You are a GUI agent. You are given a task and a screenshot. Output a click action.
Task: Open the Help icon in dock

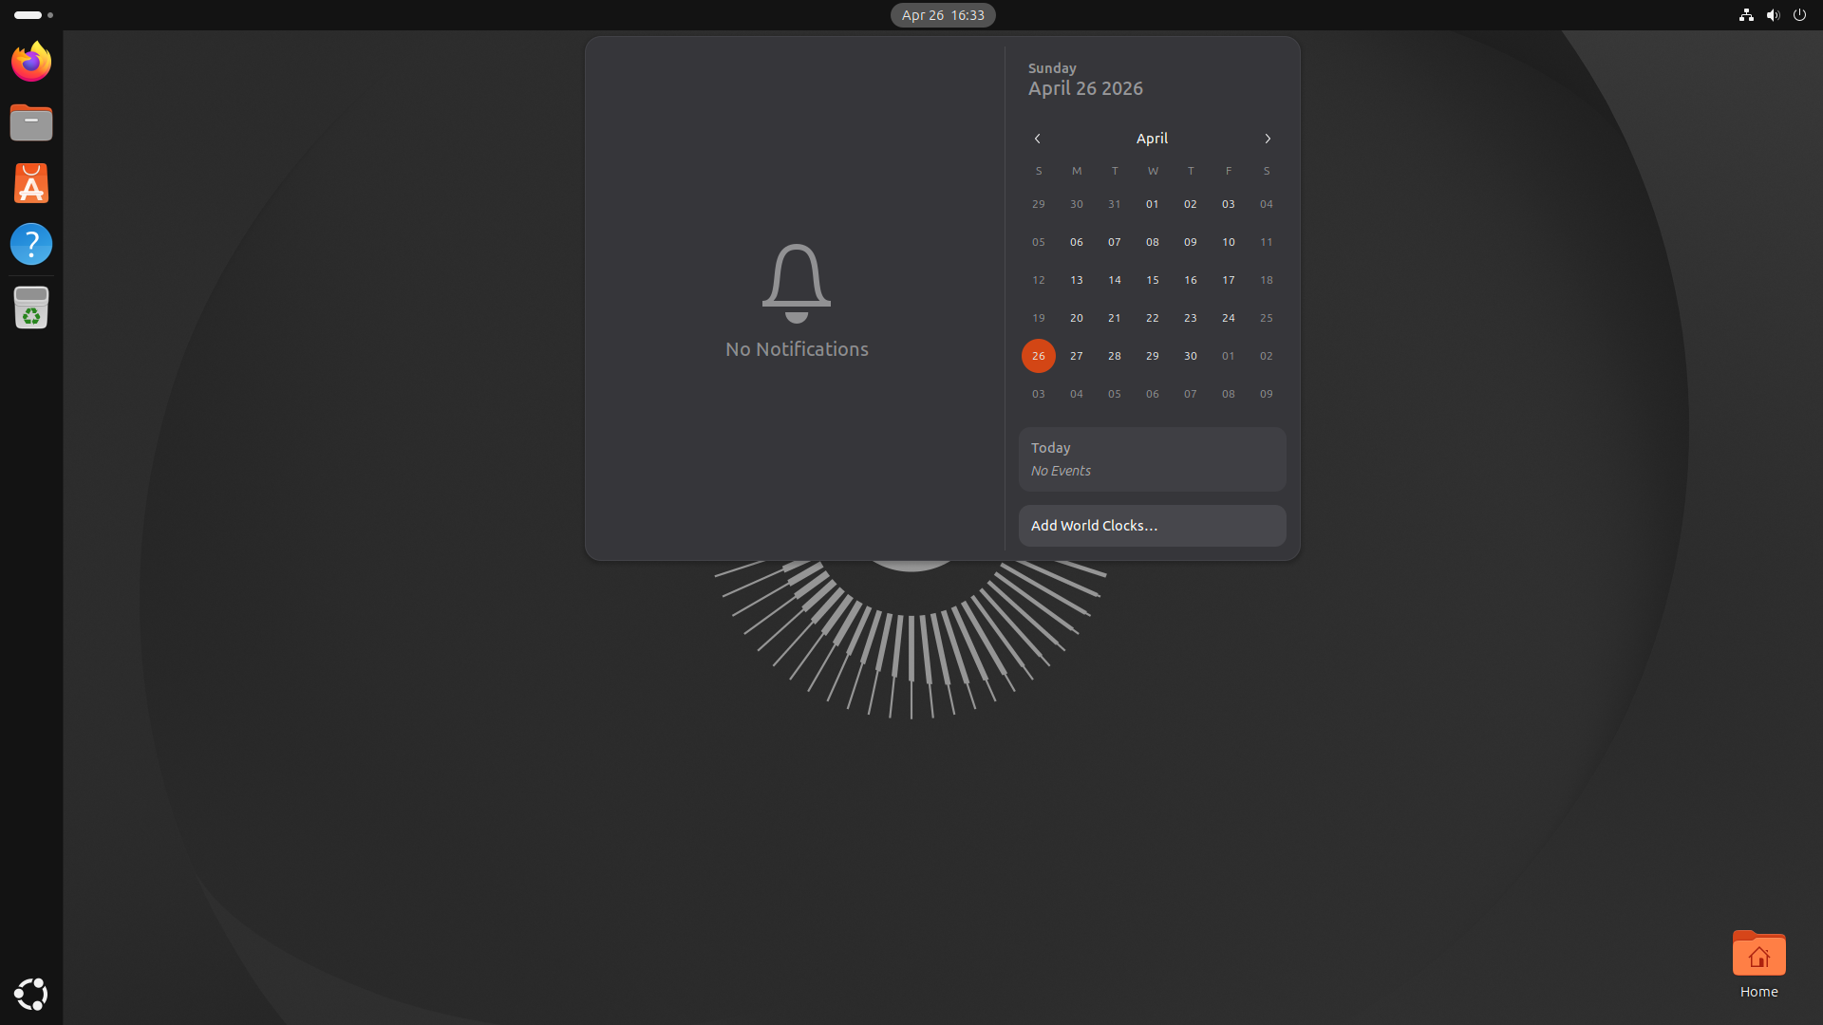(31, 244)
